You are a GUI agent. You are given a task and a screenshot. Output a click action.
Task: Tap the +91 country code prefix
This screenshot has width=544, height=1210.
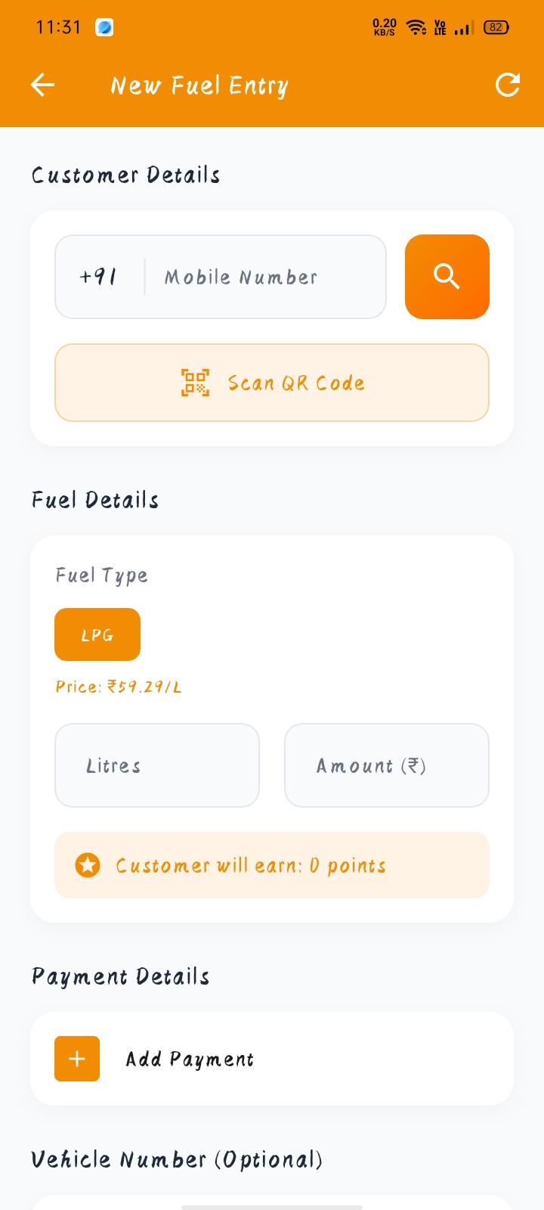pyautogui.click(x=98, y=277)
